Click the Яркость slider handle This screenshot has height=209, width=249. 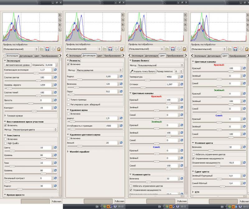(x=31, y=104)
